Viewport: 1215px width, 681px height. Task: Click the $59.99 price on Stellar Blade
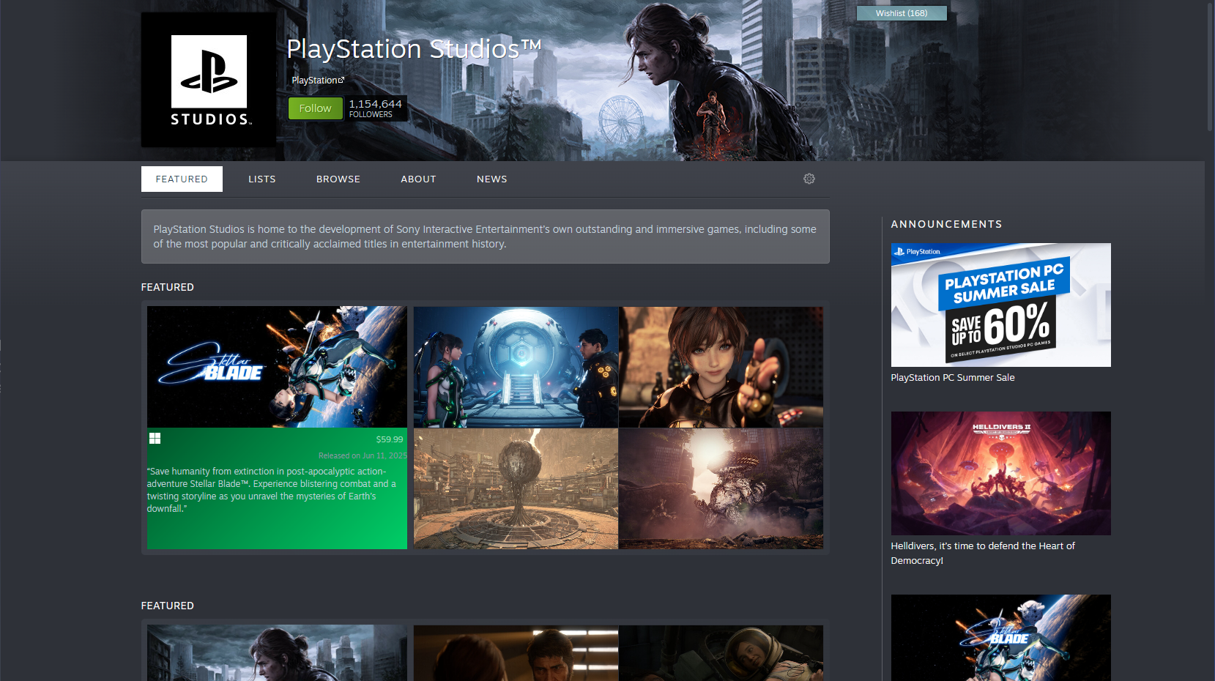point(390,439)
